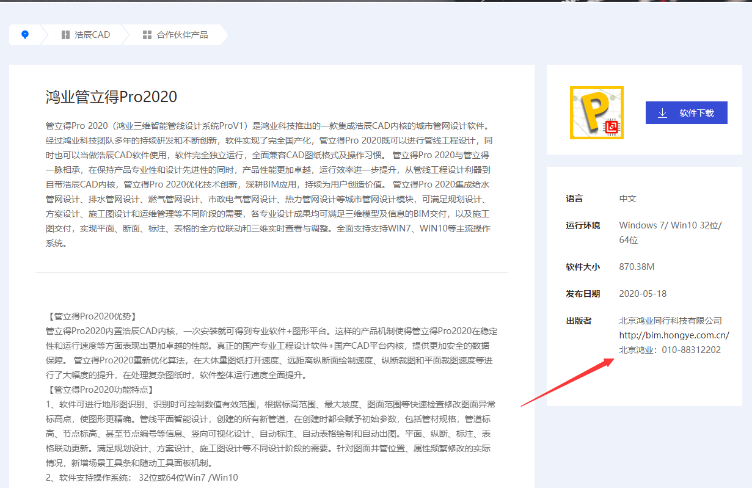752x488 pixels.
Task: Open the bim.hongye.com.cn website link
Action: [674, 335]
